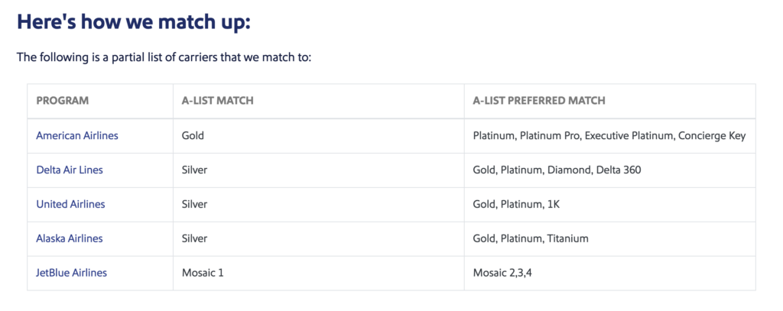Click the A-LIST PREFERRED MATCH column header
This screenshot has width=783, height=311.
coord(539,100)
